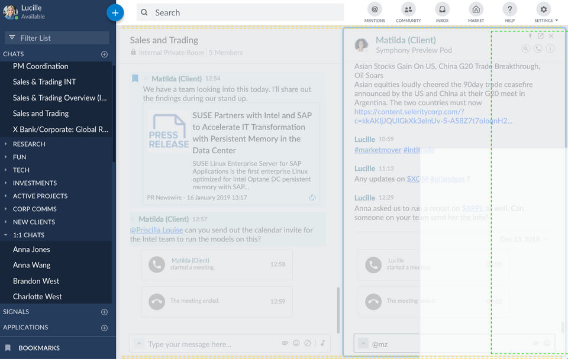Open the Market app store
The height and width of the screenshot is (359, 568).
point(476,12)
